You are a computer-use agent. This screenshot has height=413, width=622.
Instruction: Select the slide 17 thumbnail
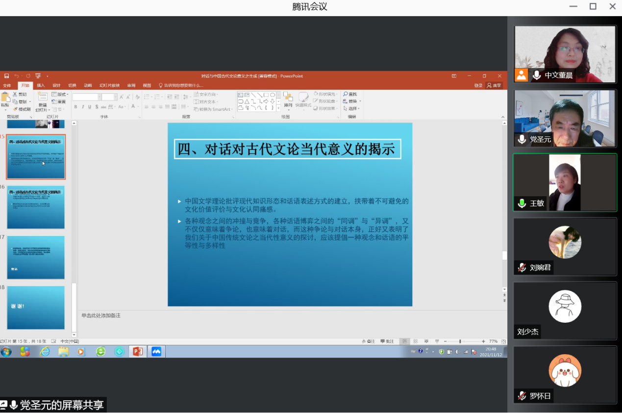tap(36, 258)
